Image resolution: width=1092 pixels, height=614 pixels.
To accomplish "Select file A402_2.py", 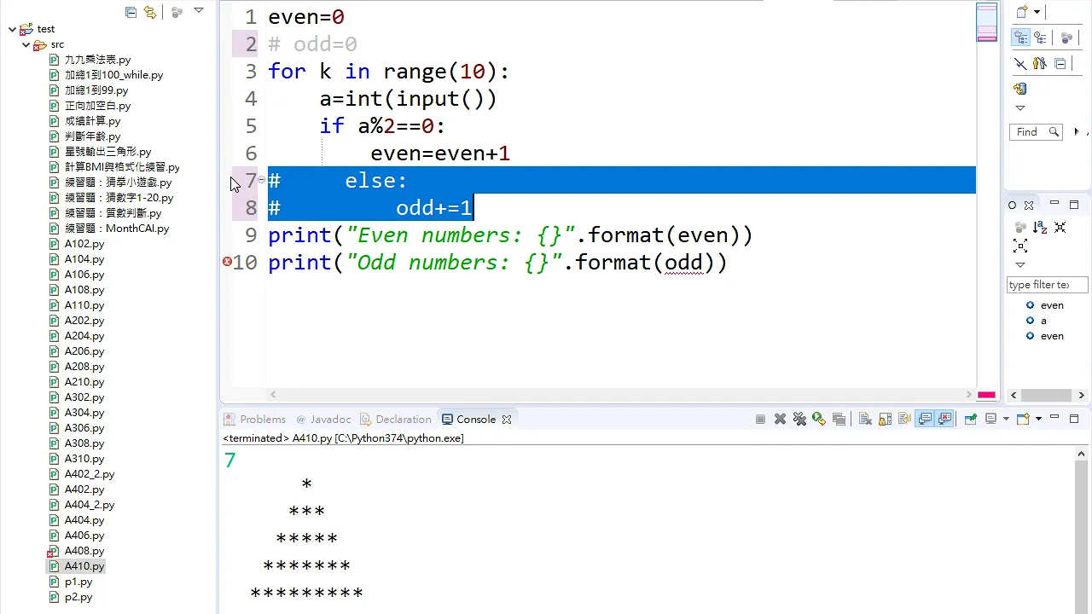I will [90, 474].
